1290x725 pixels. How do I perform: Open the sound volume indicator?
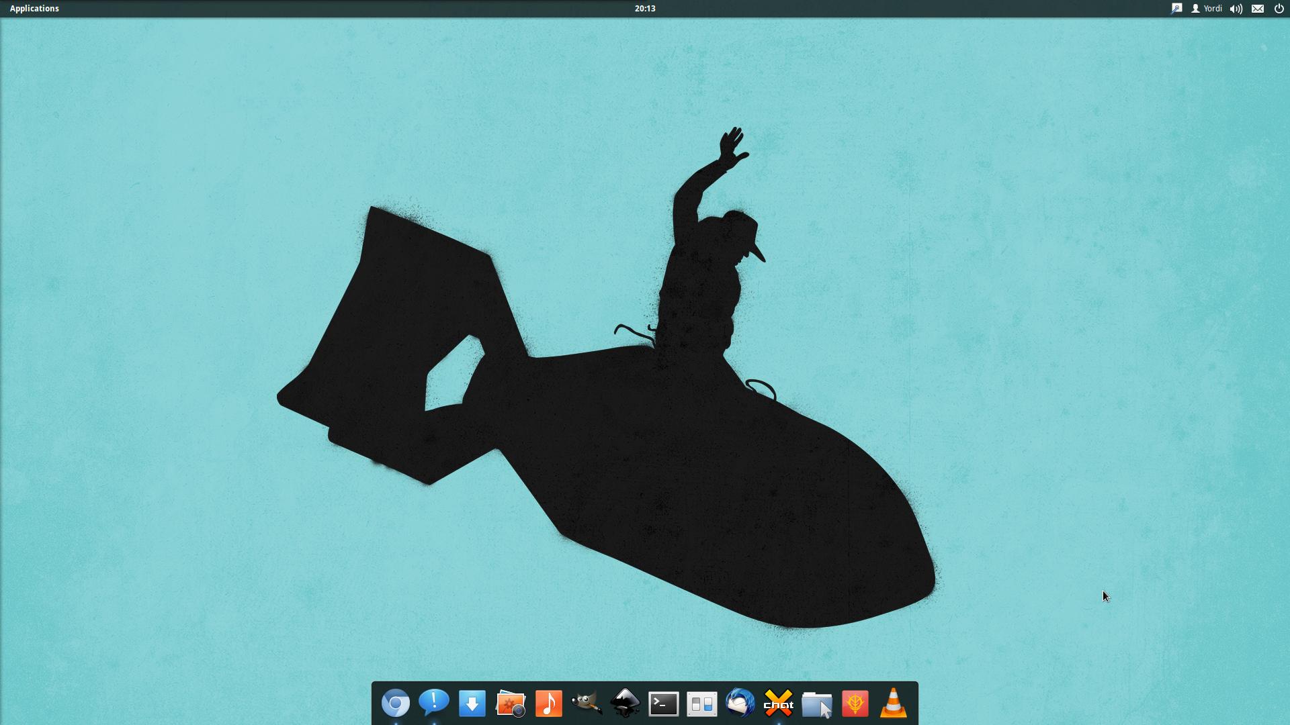(x=1236, y=9)
